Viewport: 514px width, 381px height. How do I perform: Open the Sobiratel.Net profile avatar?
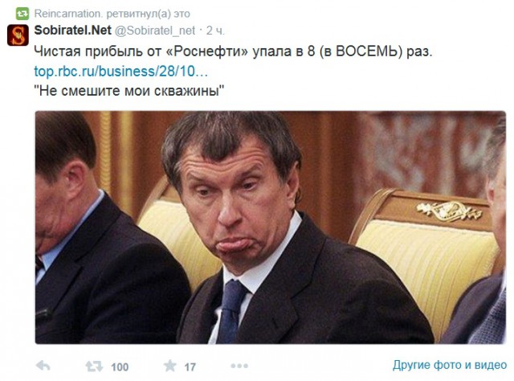(18, 35)
